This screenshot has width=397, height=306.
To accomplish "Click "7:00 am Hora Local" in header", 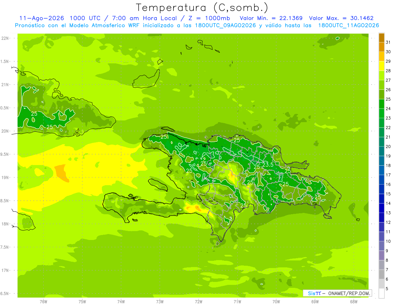I will (x=144, y=18).
